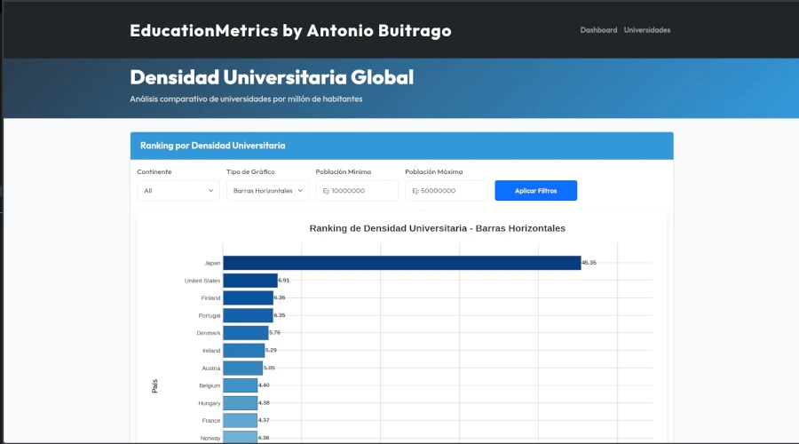799x444 pixels.
Task: Click the Portugal bar in chart
Action: pos(249,315)
